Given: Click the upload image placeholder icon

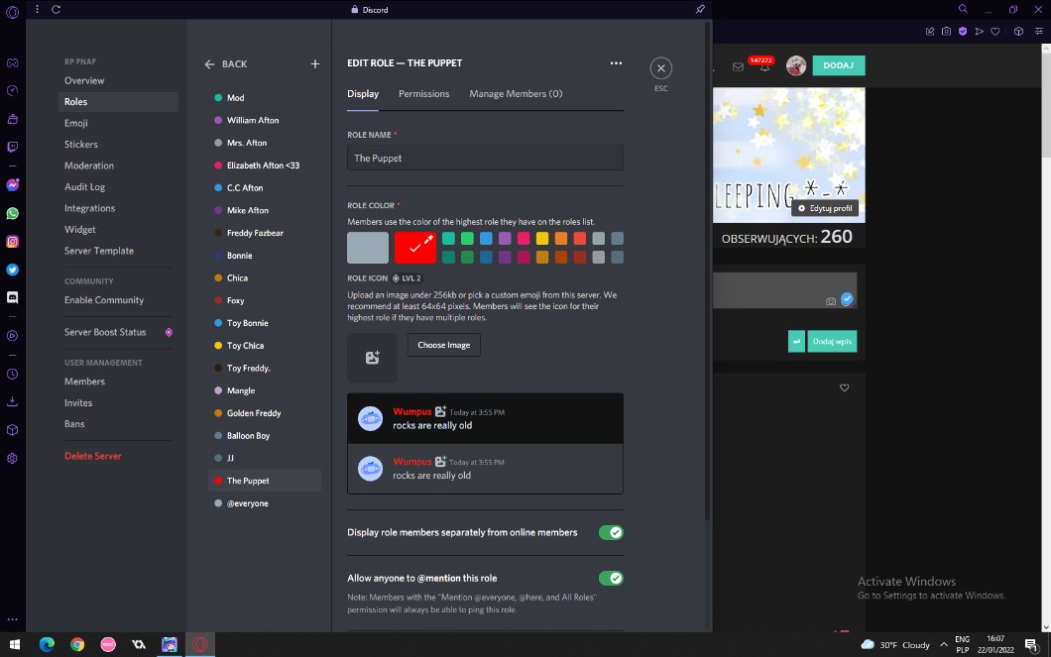Looking at the screenshot, I should pos(372,358).
